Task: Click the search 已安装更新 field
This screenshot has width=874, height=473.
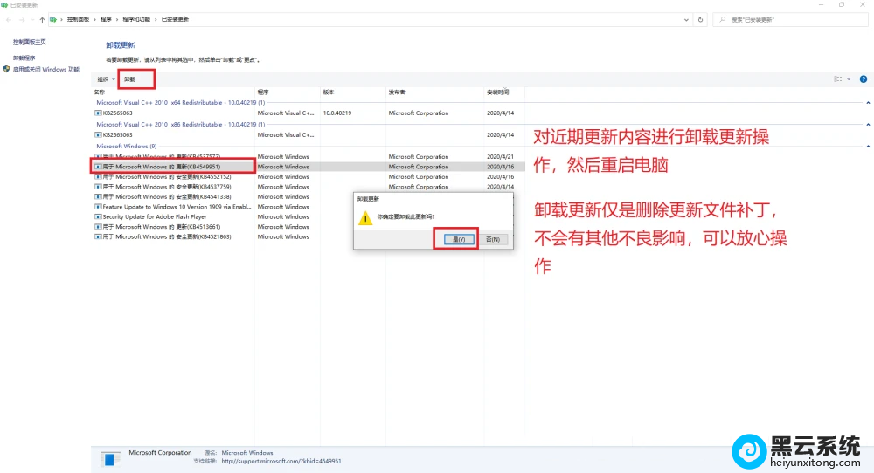Action: point(790,19)
